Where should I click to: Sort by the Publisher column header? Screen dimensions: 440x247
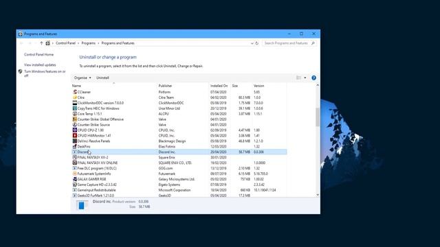tap(165, 86)
